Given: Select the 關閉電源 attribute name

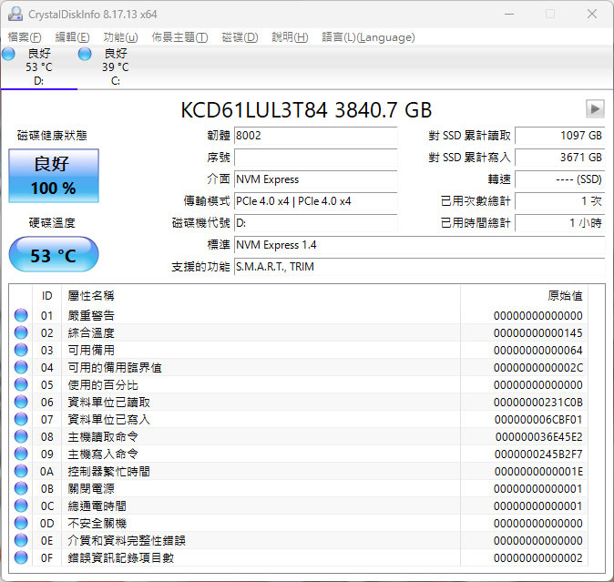Looking at the screenshot, I should coord(91,489).
